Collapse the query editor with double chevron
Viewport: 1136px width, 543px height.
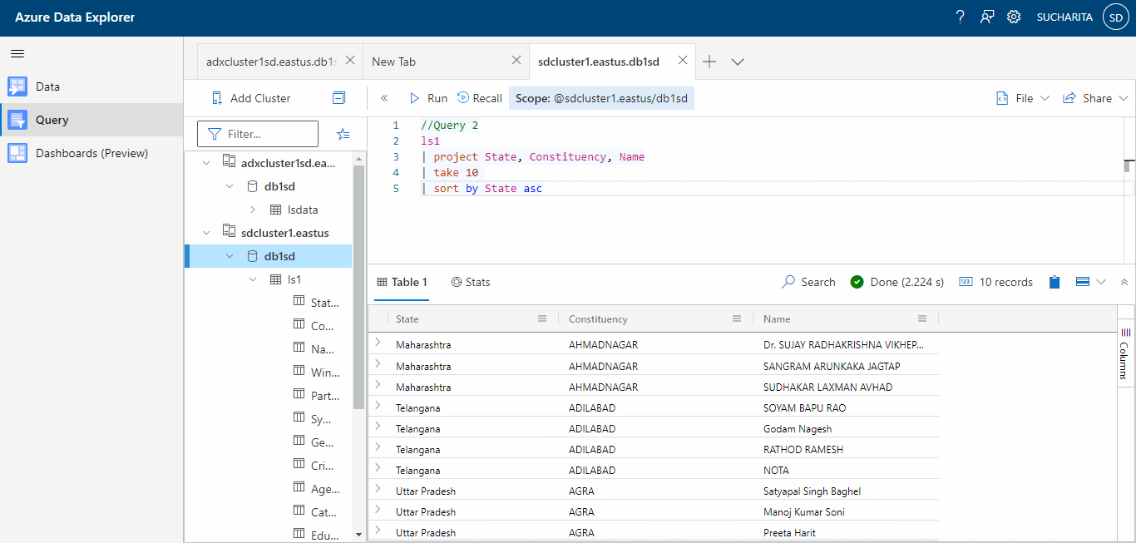point(384,97)
